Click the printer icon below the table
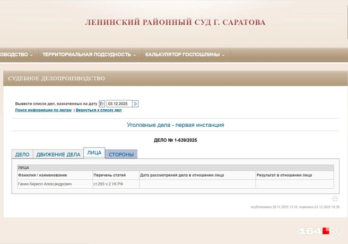Image resolution: width=348 pixels, height=244 pixels. [x=335, y=198]
